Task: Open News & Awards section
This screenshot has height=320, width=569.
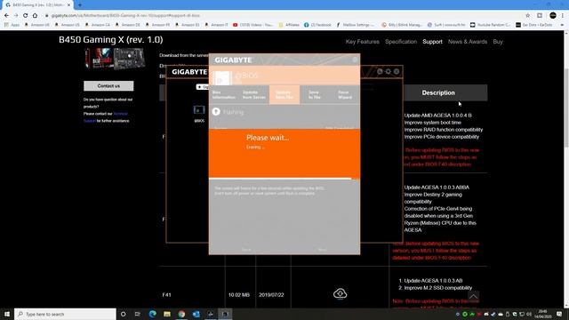Action: (x=468, y=42)
